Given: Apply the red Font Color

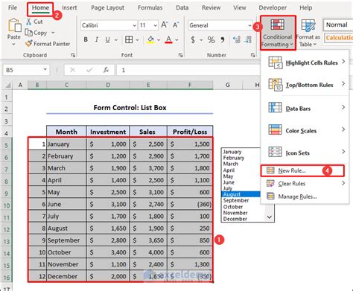Looking at the screenshot, I should coord(168,39).
